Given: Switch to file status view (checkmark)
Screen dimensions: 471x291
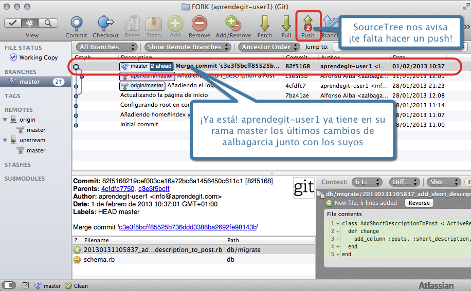Looking at the screenshot, I should 13,23.
